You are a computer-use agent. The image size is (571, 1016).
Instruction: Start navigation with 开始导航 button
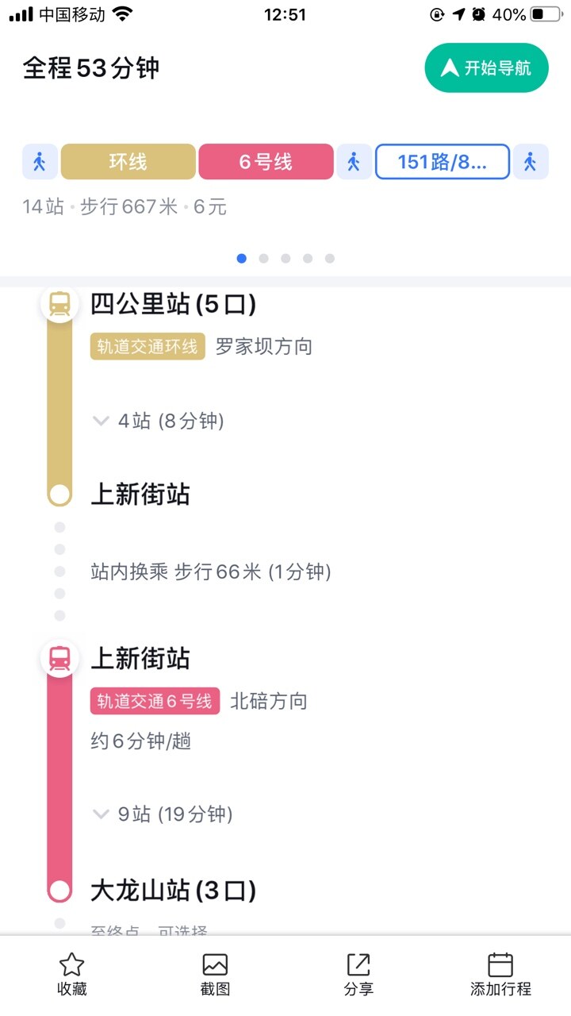(x=486, y=68)
